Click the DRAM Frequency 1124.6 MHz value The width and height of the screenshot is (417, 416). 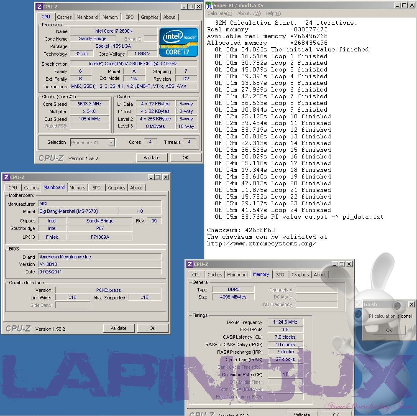(285, 322)
